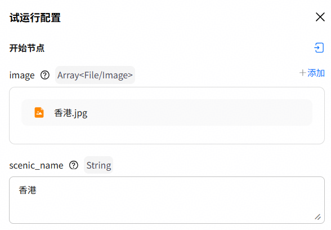
Task: Click the plus icon before 添加
Action: point(302,73)
